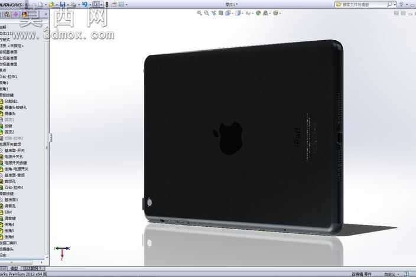
Task: Open the Undo history dropdown arrow
Action: tap(90, 5)
